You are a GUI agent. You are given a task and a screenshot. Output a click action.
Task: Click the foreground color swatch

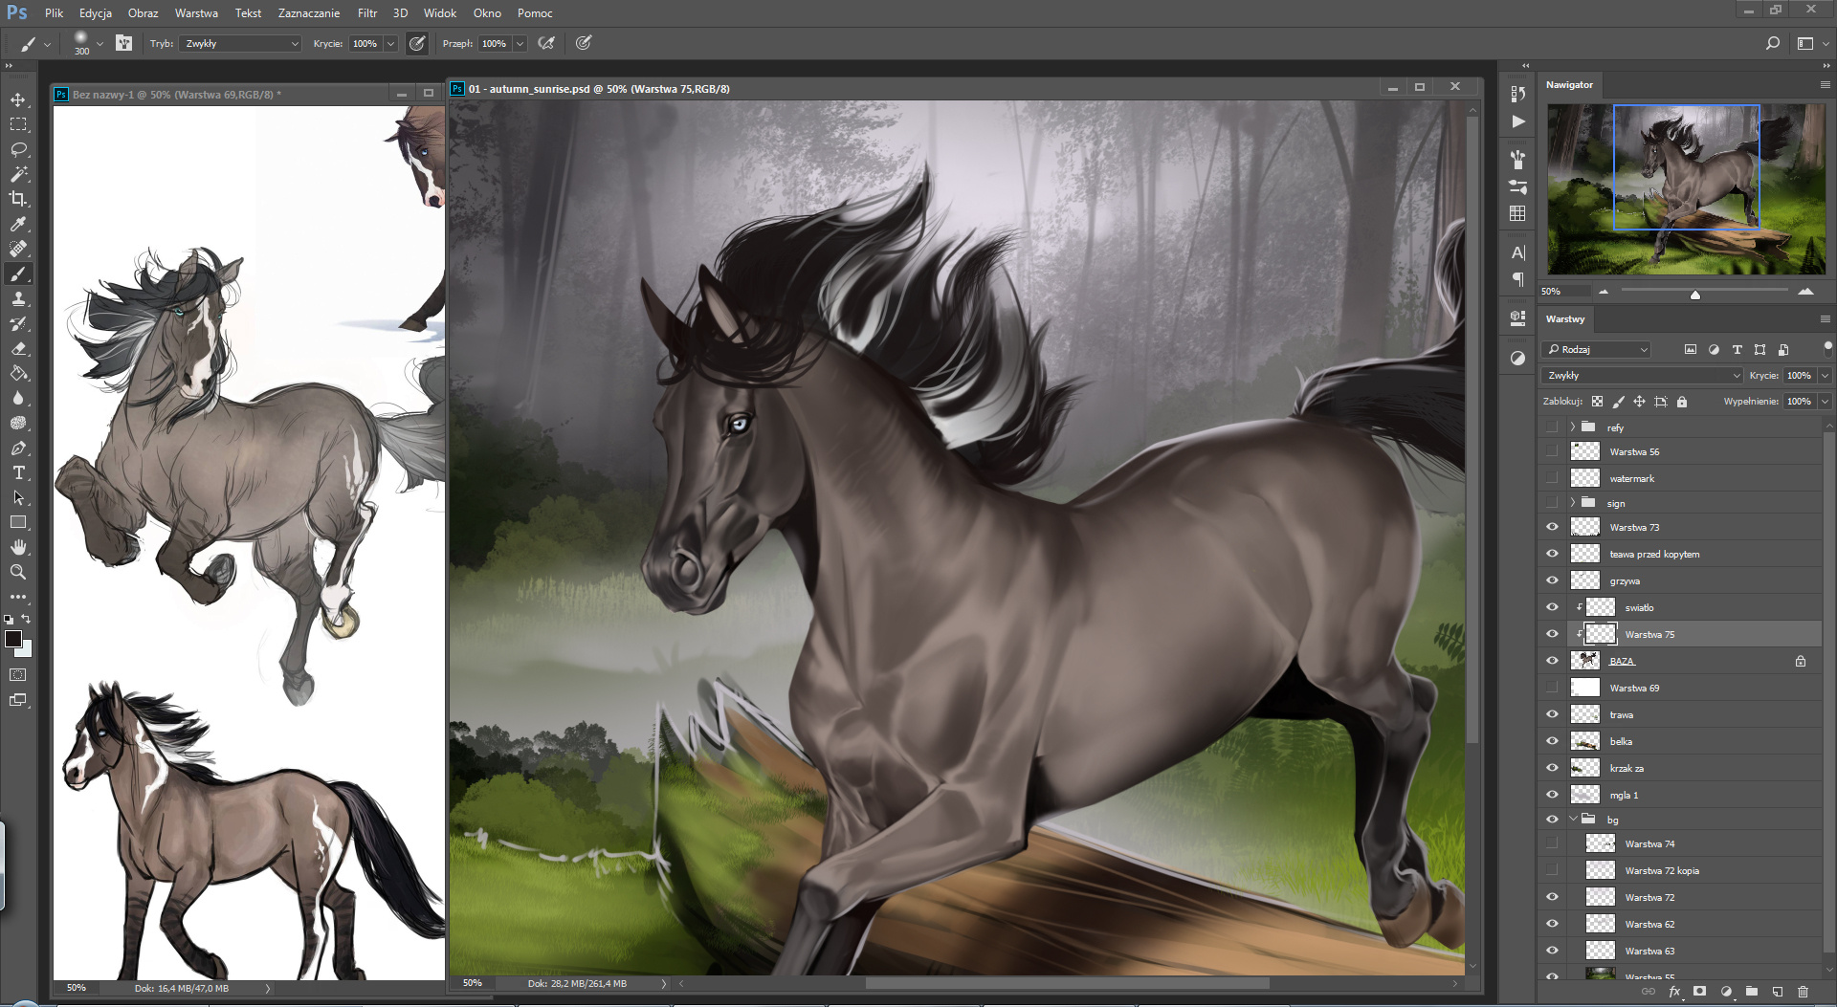coord(13,640)
